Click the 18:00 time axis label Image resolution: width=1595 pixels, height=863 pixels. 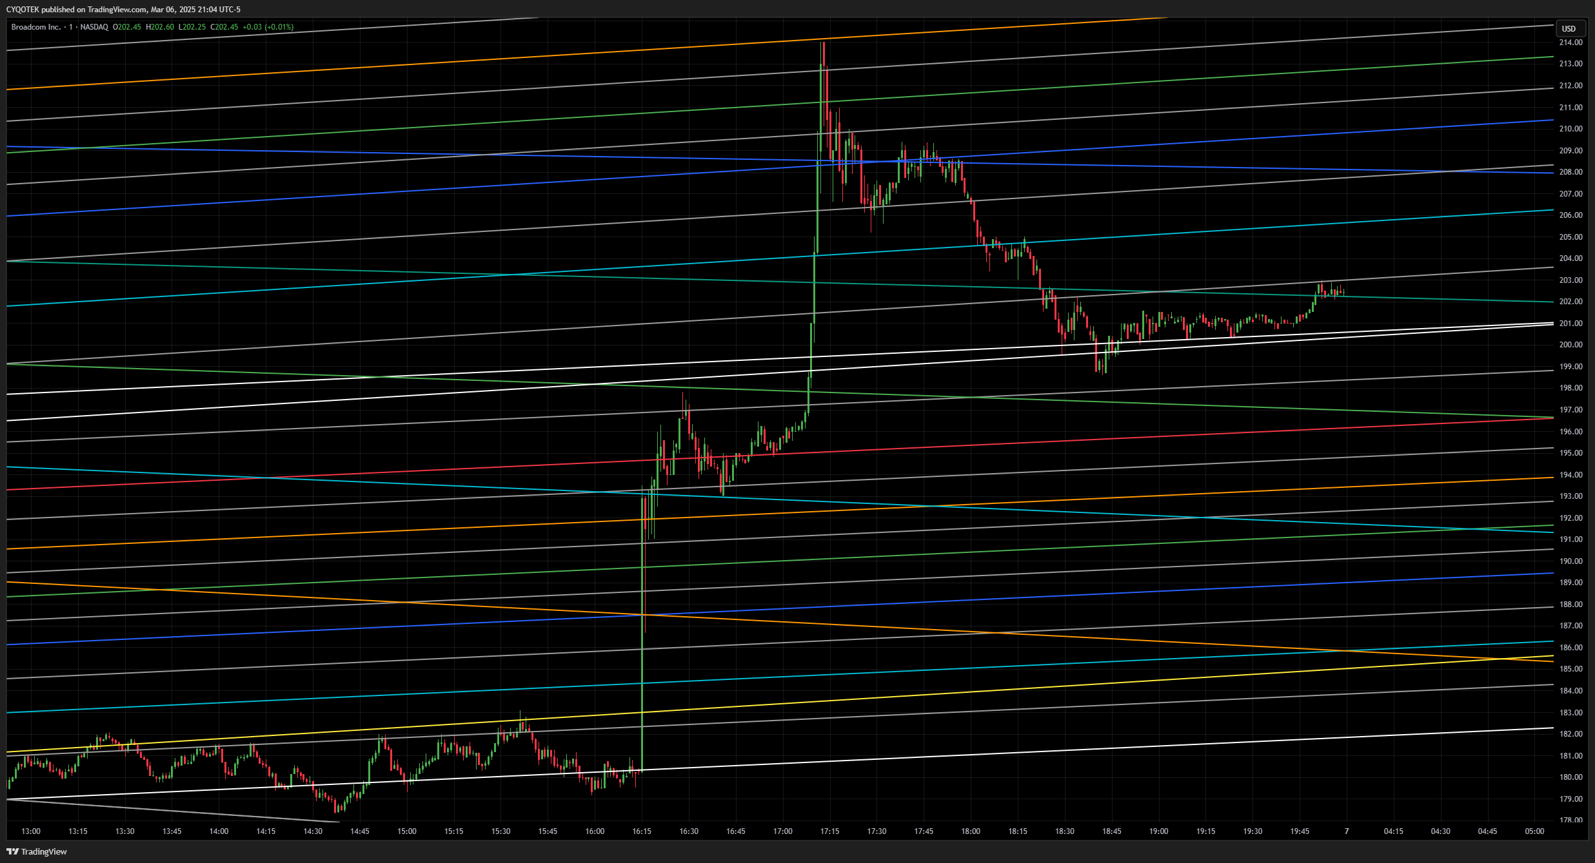971,831
